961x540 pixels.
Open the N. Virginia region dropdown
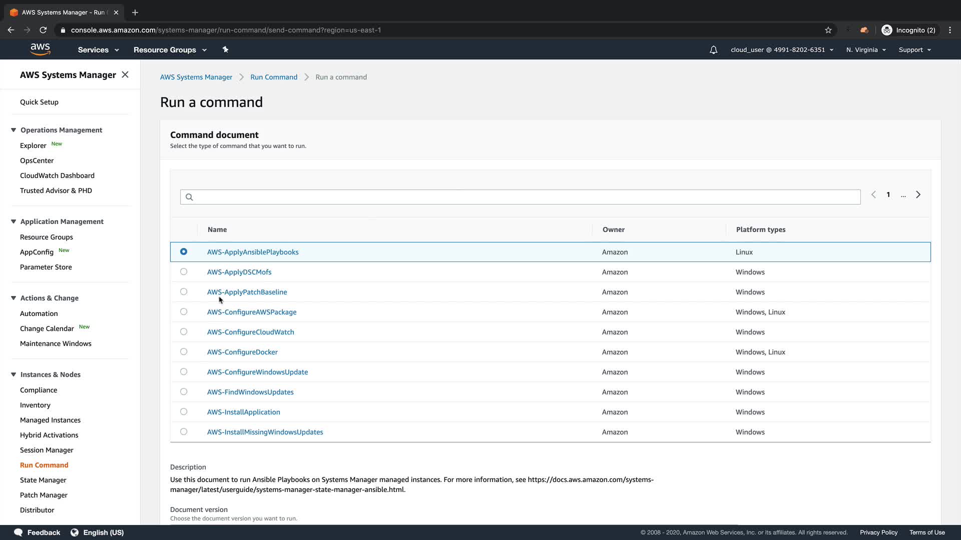point(866,50)
